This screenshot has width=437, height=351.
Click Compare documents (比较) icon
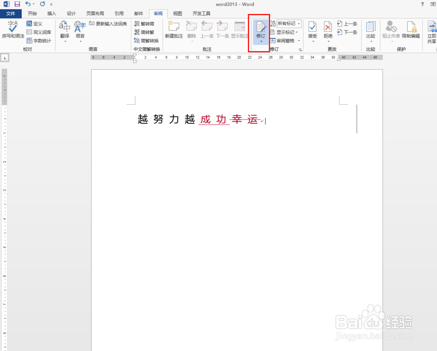[x=371, y=27]
